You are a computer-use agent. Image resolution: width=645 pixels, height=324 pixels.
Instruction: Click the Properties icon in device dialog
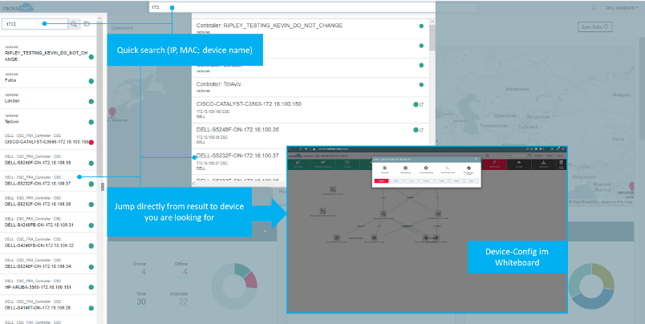click(x=385, y=168)
